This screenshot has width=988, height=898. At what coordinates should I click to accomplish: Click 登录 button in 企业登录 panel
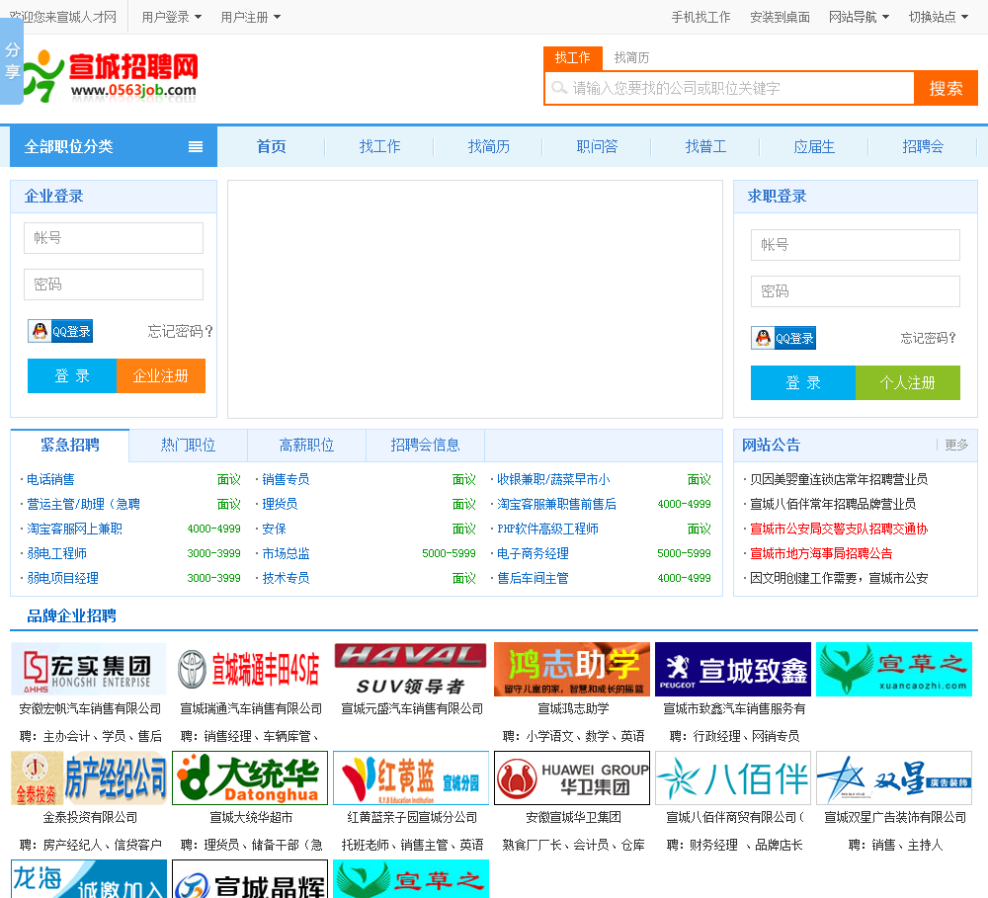pyautogui.click(x=72, y=376)
